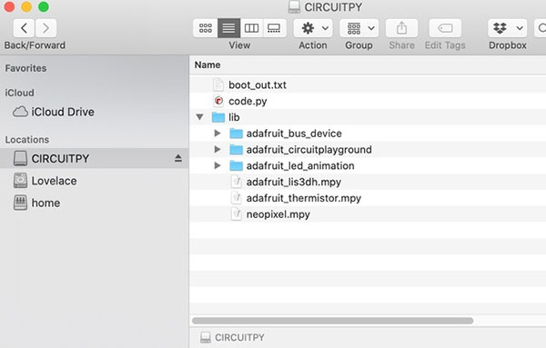Switch to column view
Screen dimensions: 546x348
coord(251,28)
